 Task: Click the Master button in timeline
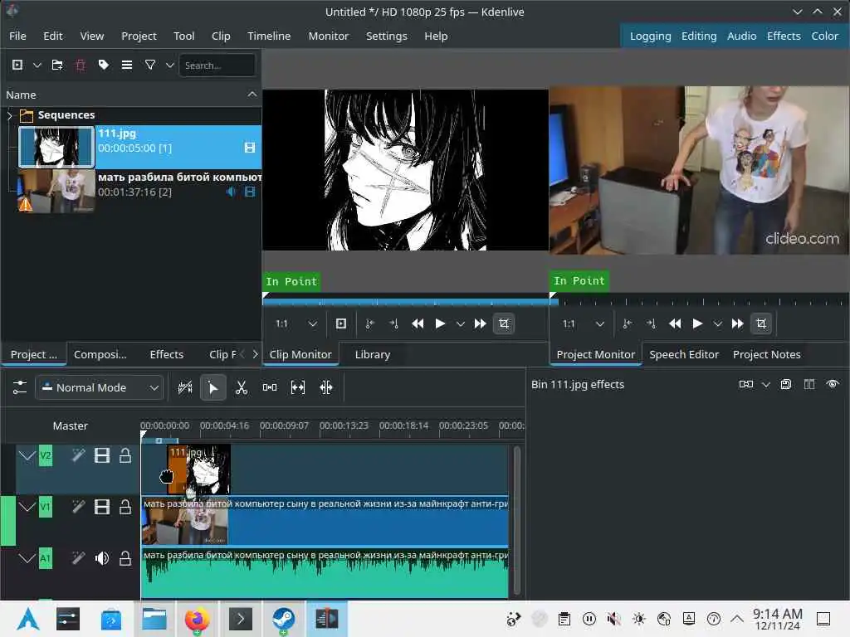click(x=70, y=425)
